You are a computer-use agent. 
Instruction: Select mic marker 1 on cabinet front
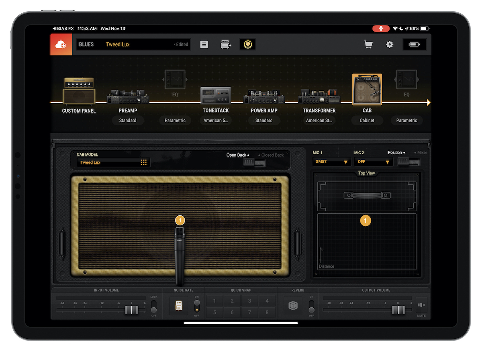(180, 220)
